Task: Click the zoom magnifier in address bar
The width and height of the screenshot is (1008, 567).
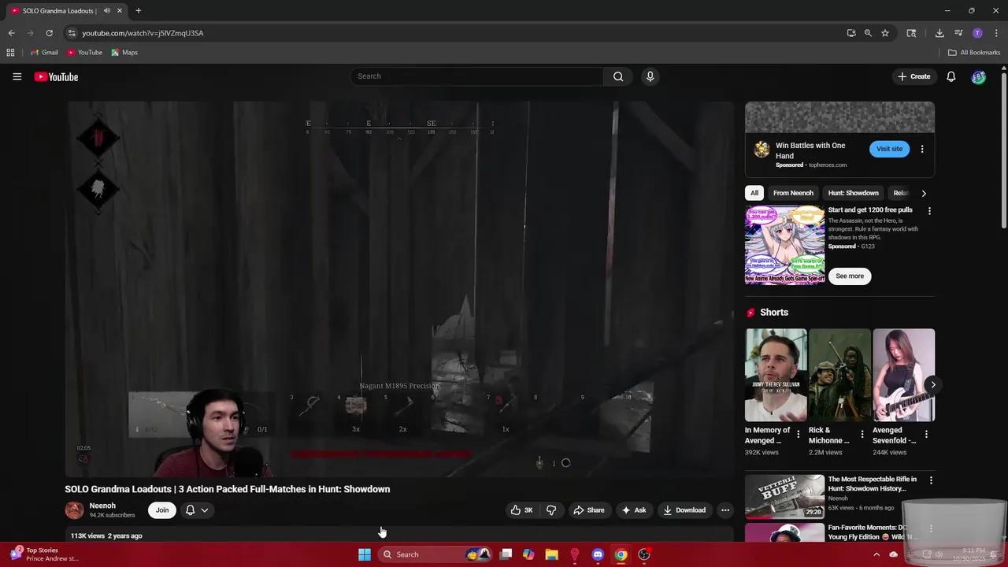Action: 868,33
